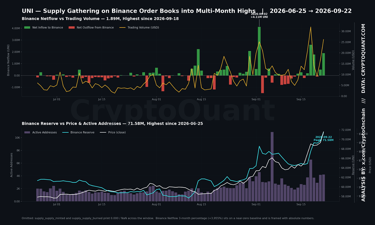
Task: Click 'Aug 01' on the netflow chart's date axis
Action: click(156, 99)
